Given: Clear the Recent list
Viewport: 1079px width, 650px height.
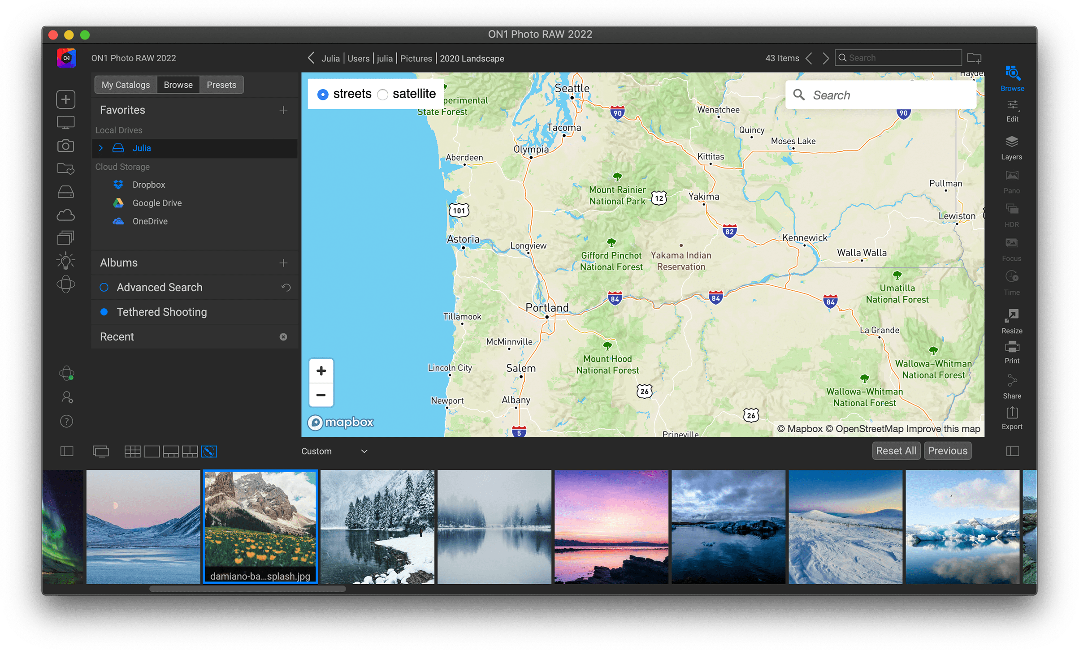Looking at the screenshot, I should (283, 337).
